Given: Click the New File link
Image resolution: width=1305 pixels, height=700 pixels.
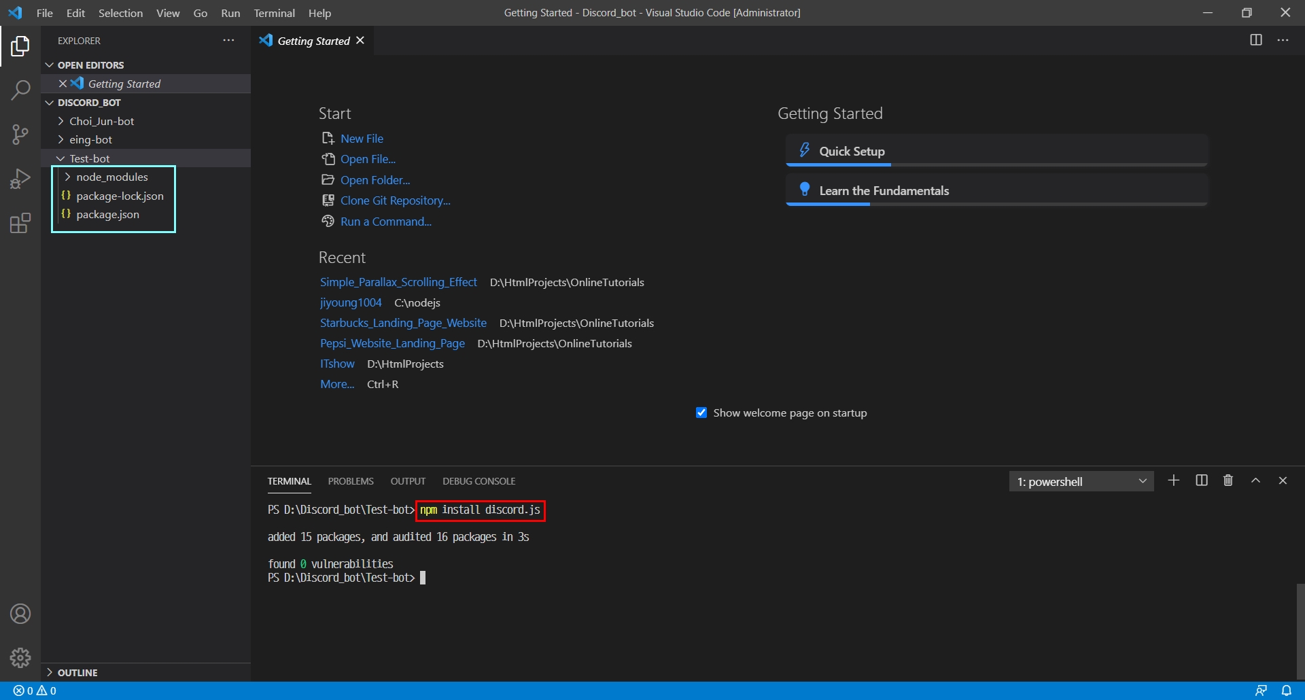Looking at the screenshot, I should (x=362, y=139).
